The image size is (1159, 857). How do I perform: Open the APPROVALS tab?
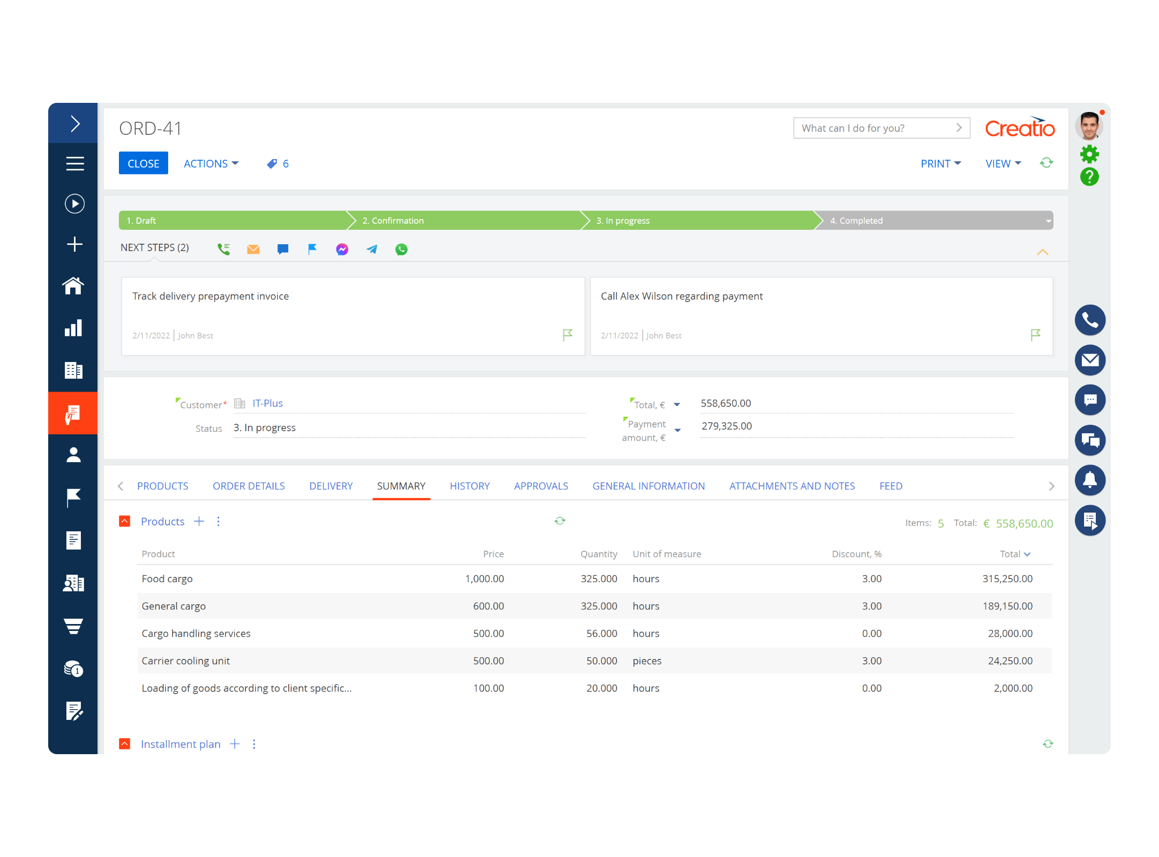click(541, 486)
